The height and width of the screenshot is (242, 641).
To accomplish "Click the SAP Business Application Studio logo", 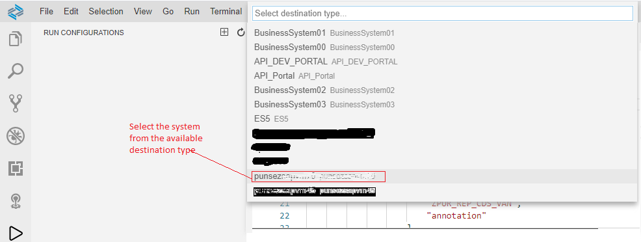I will (x=16, y=12).
